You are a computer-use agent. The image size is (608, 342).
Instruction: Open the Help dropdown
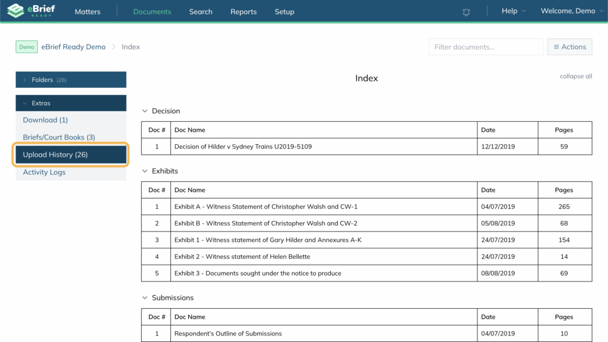click(514, 11)
